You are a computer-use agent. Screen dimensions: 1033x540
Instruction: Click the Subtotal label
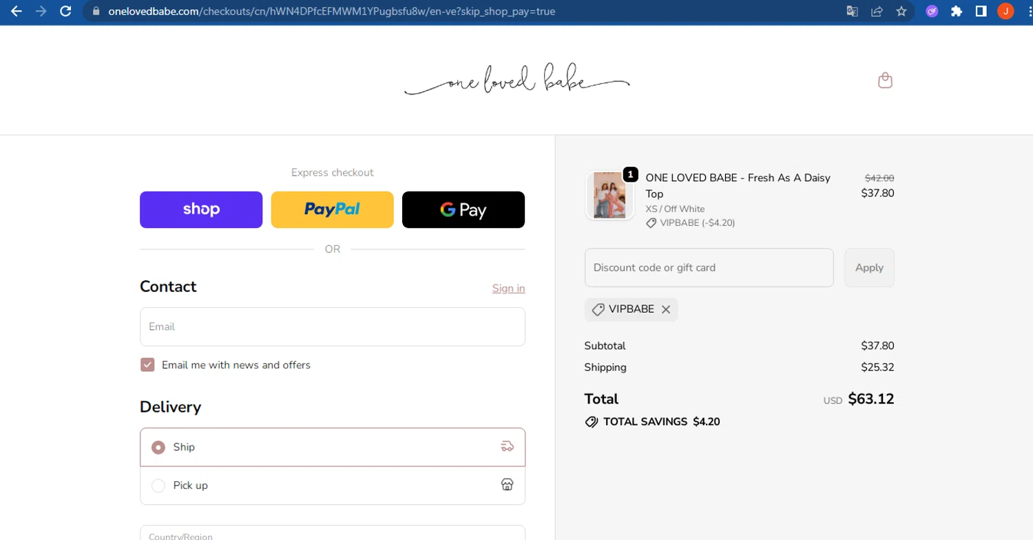pyautogui.click(x=605, y=346)
